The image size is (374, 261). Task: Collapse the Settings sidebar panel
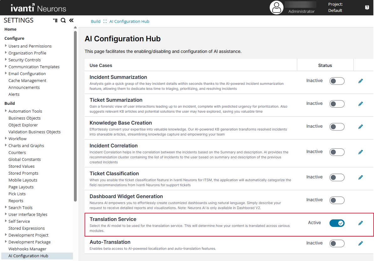[71, 20]
